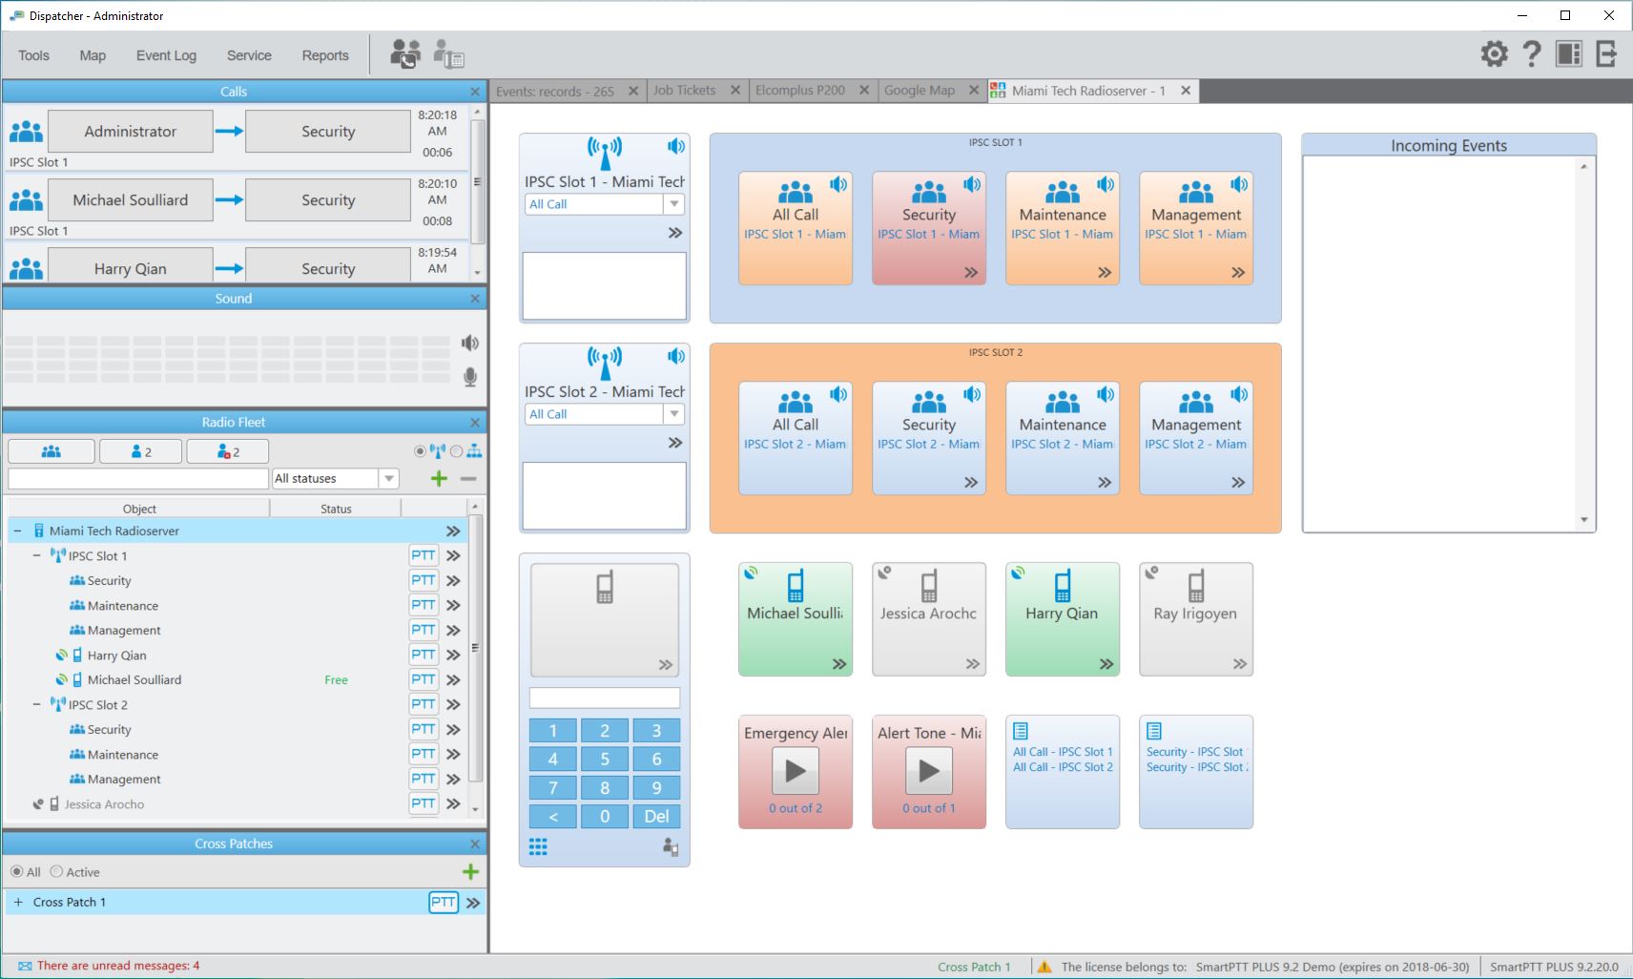This screenshot has width=1633, height=979.
Task: Collapse the IPSC Slot 1 tree node
Action: pyautogui.click(x=37, y=555)
